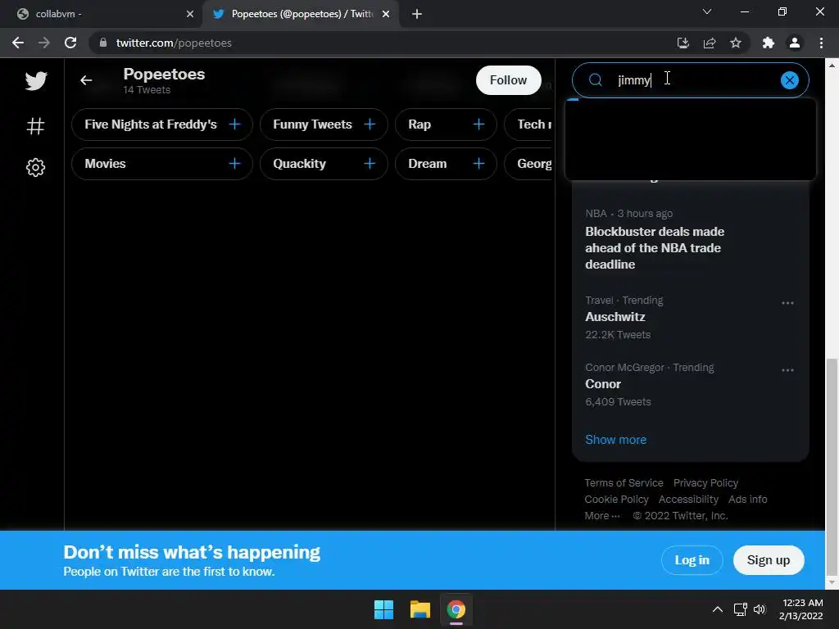This screenshot has height=629, width=839.
Task: Click the Chrome taskbar icon
Action: [456, 609]
